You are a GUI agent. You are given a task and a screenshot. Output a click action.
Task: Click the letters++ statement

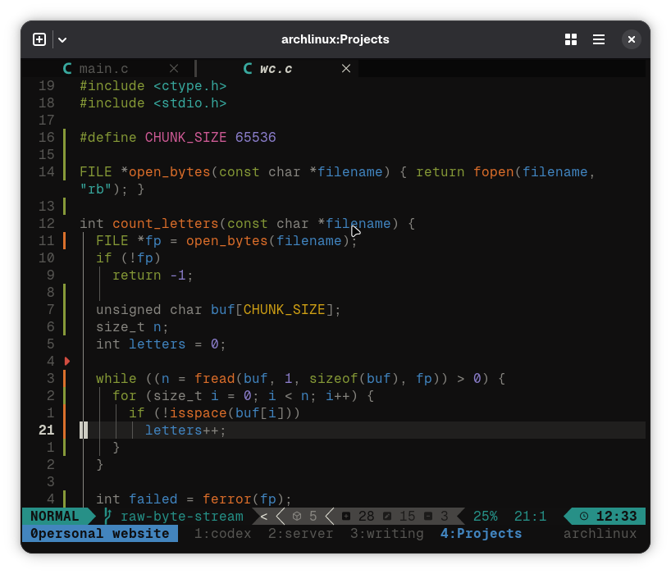185,430
